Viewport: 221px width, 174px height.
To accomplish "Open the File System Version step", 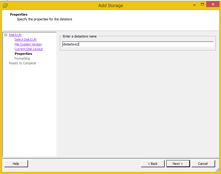I will coord(28,44).
